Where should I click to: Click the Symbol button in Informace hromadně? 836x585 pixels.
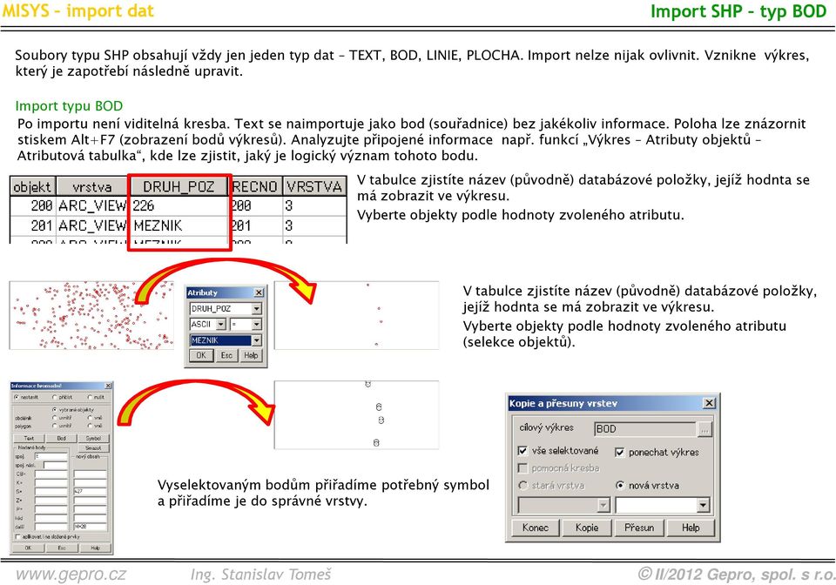(94, 438)
